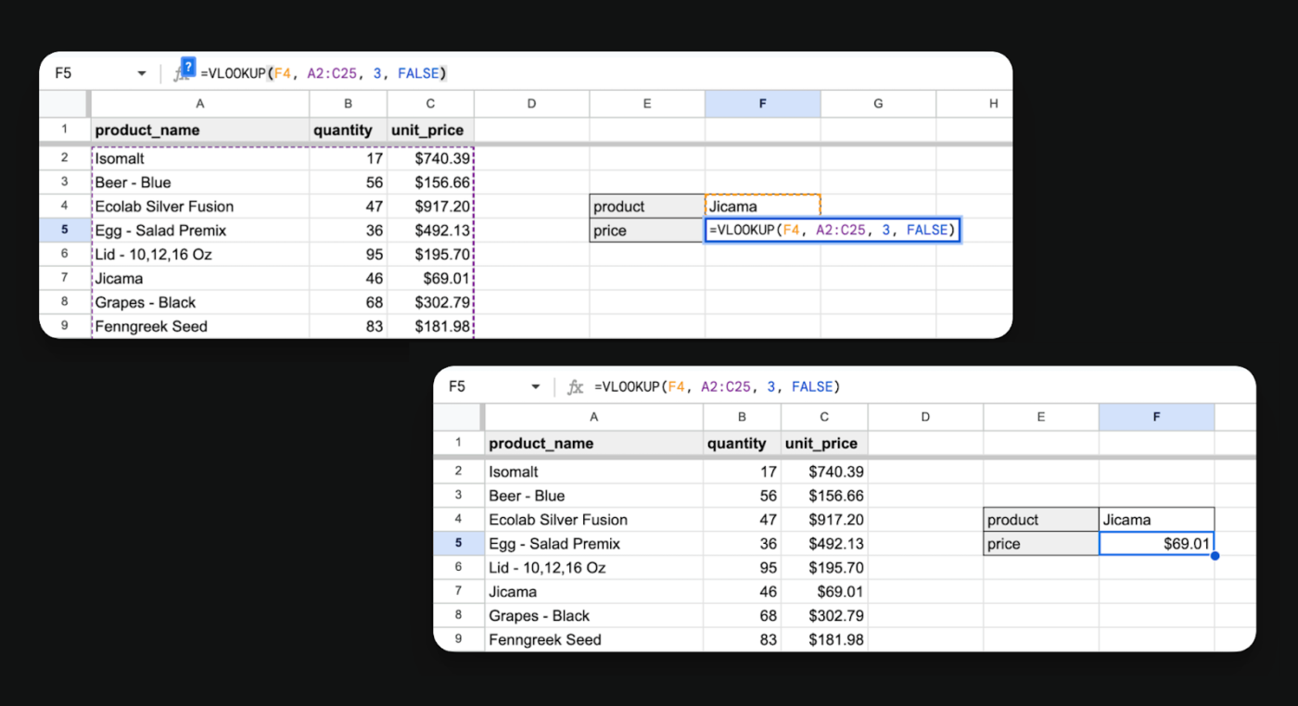
Task: Click the product_name header cell in the lower spreadsheet
Action: [x=593, y=444]
